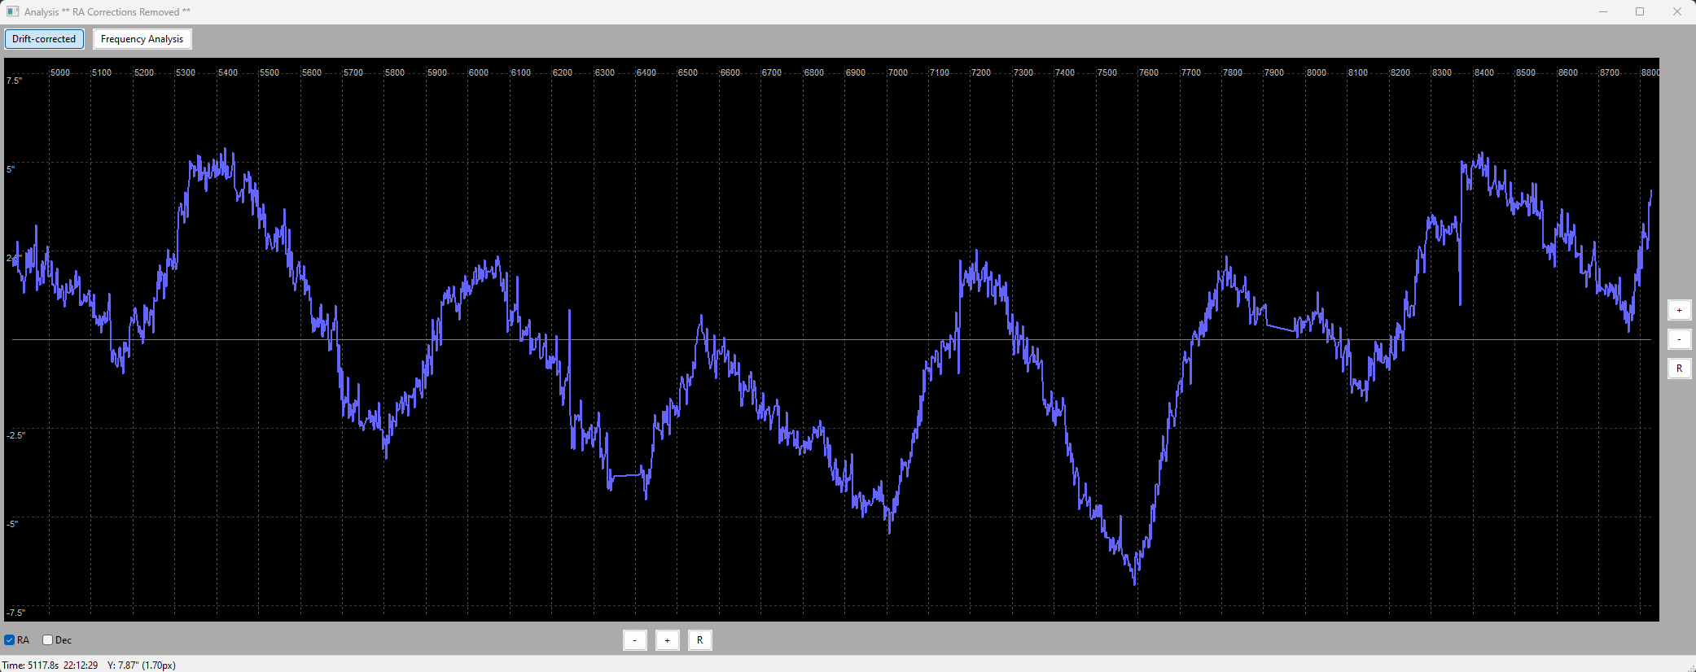1696x672 pixels.
Task: Switch to Frequency Analysis view
Action: point(142,39)
